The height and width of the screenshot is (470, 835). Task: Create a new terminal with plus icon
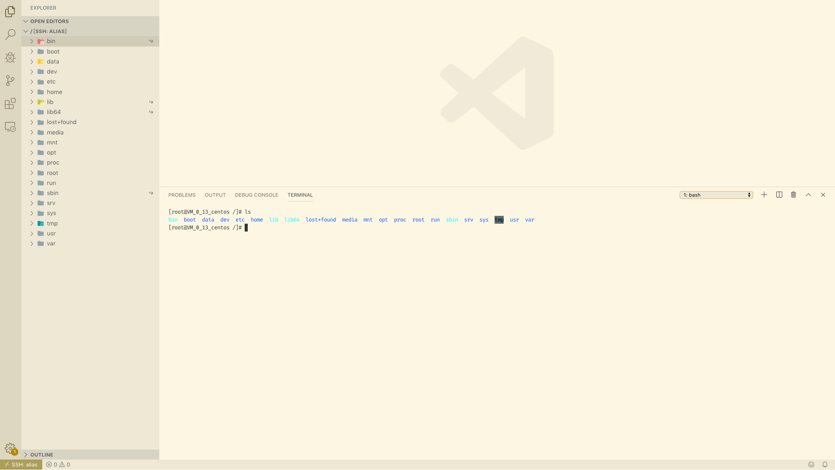click(764, 195)
